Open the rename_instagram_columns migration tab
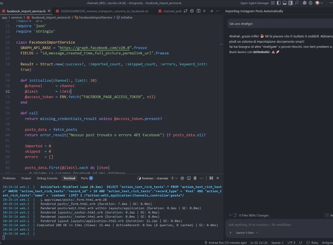This screenshot has height=245, width=333. pos(104,11)
